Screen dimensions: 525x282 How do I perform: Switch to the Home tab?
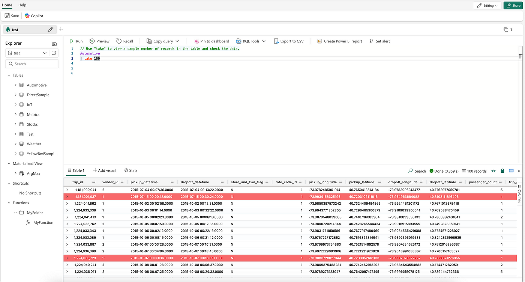7,5
